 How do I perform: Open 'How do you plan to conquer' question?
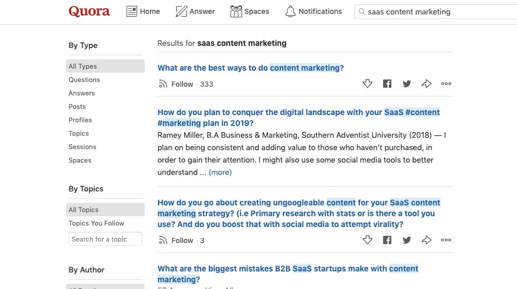[298, 118]
